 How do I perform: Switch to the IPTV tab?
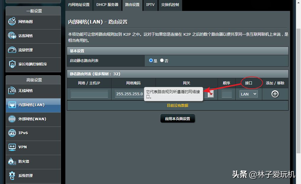pyautogui.click(x=150, y=5)
